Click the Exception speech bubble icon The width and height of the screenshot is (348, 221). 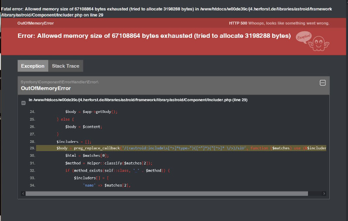coord(304,37)
